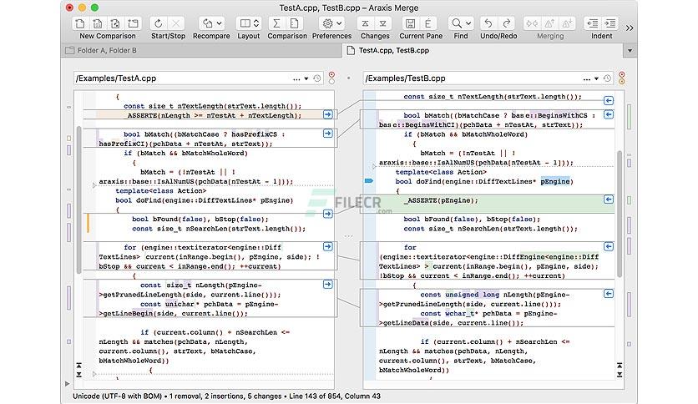Open TestB.cpp file versions clock icon

point(607,78)
